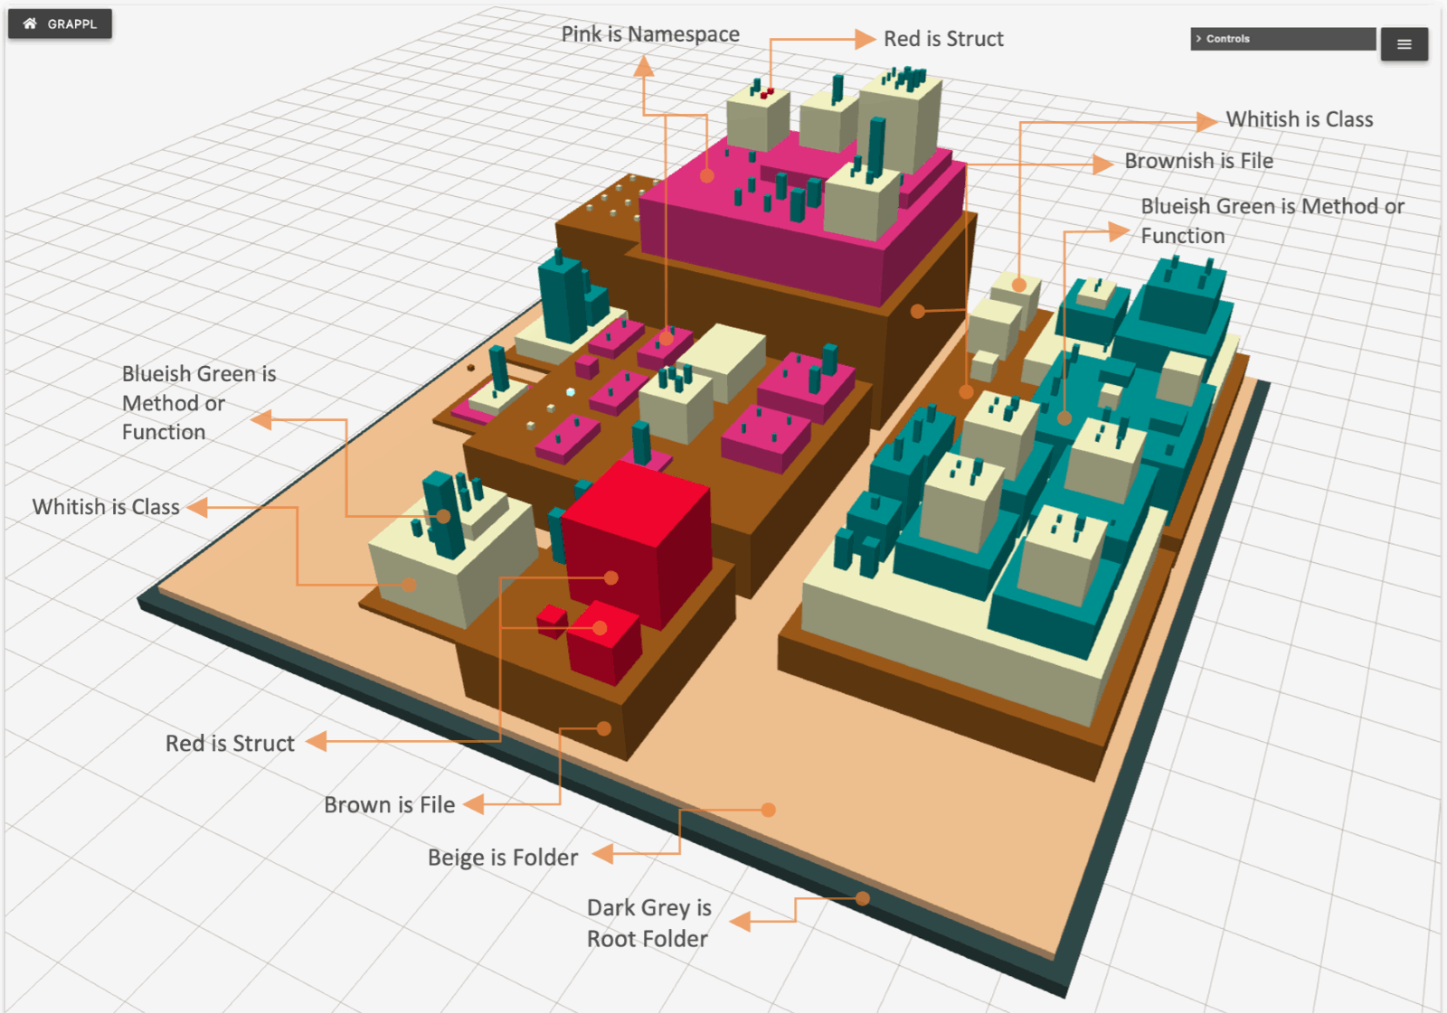Click the arrowhead pointing to "Brownish is File"

click(x=1102, y=164)
